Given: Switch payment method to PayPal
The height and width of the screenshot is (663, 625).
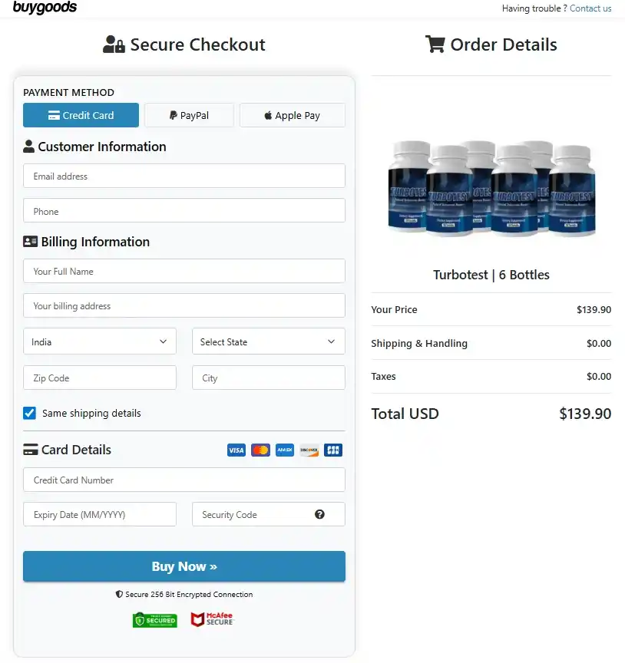Looking at the screenshot, I should [x=188, y=114].
